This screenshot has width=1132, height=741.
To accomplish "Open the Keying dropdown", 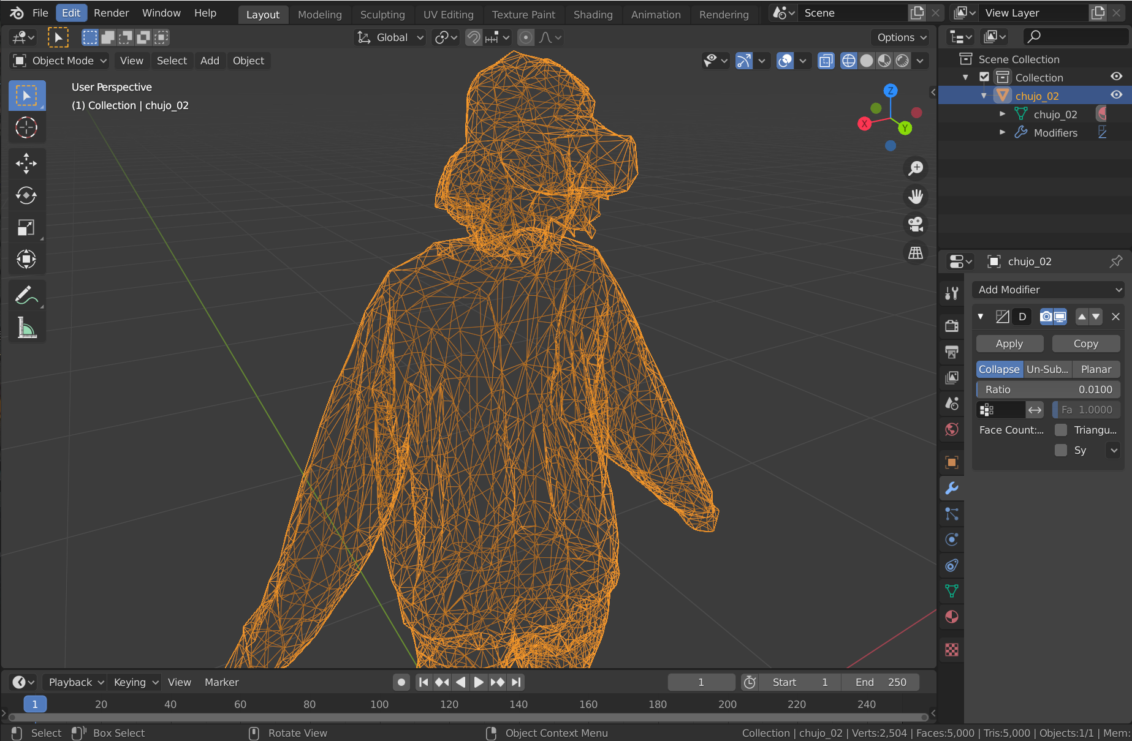I will tap(136, 682).
